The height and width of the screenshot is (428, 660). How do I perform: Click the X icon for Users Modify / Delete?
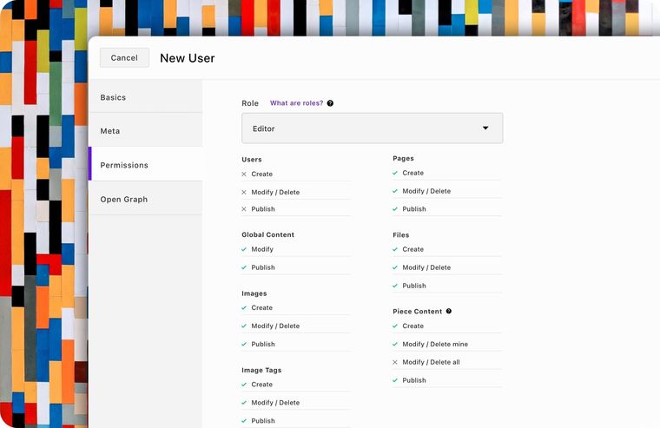point(244,192)
